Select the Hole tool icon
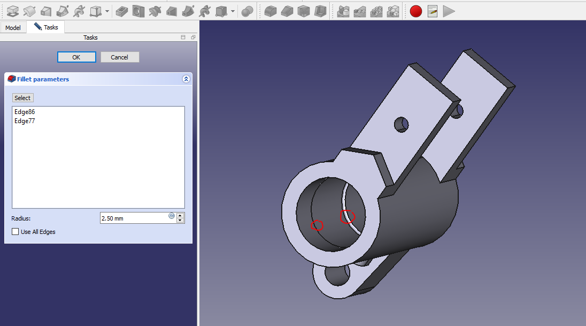 tap(138, 11)
